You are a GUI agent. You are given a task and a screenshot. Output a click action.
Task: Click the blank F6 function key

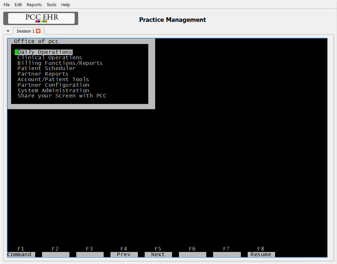tap(193, 255)
